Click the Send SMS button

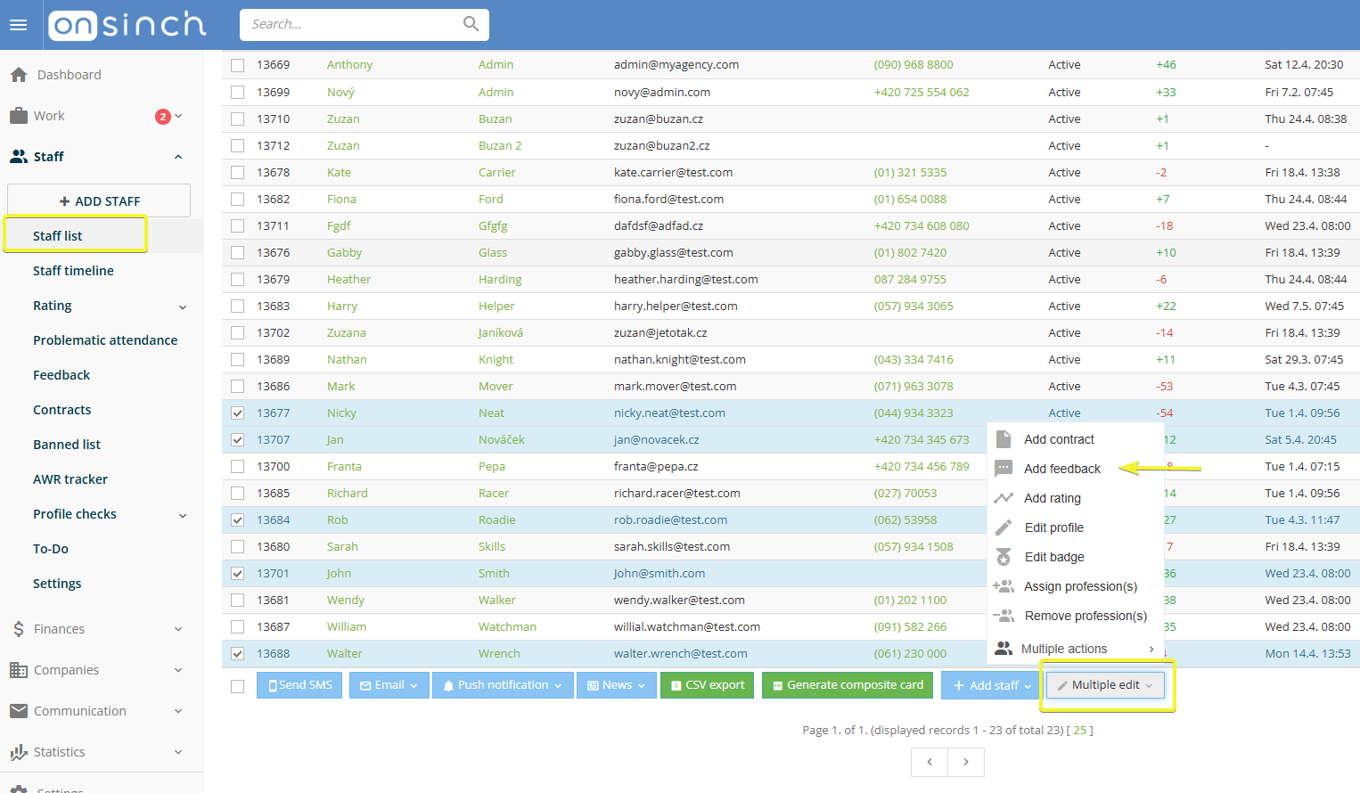point(299,685)
